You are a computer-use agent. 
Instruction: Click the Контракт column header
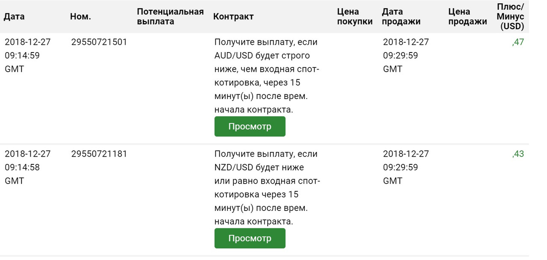pos(233,17)
